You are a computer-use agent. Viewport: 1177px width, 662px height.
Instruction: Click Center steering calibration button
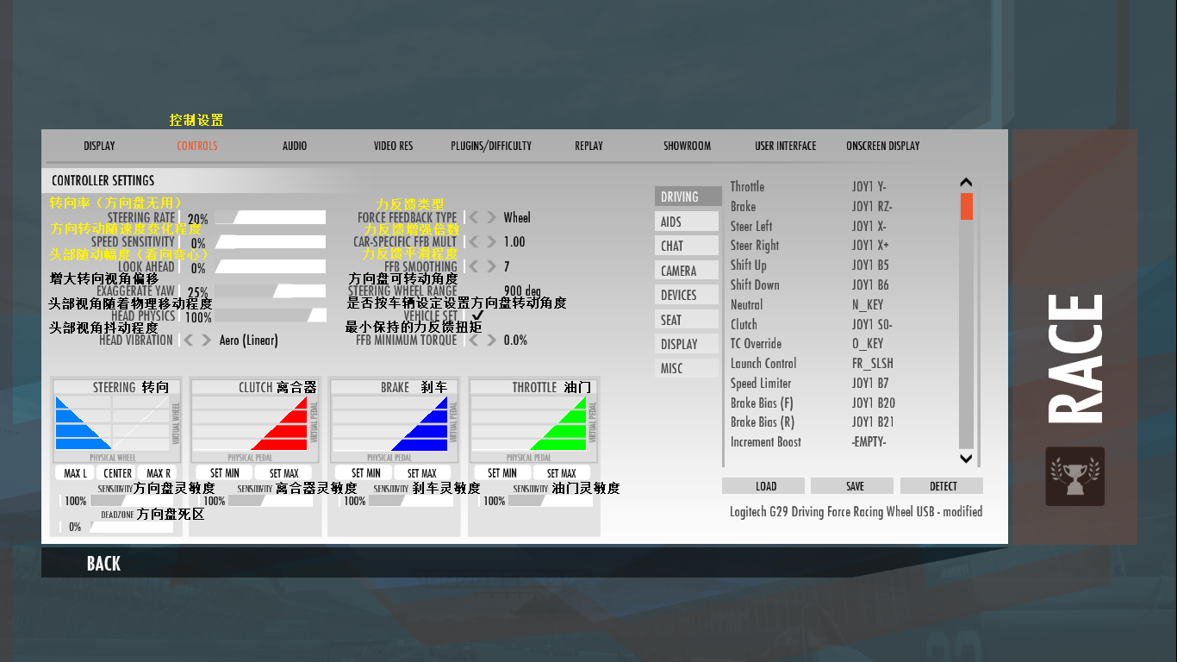(x=117, y=473)
